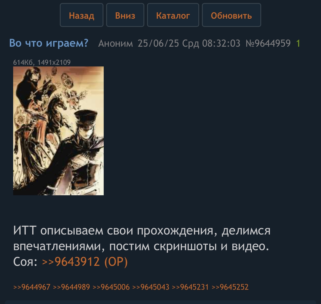Open reply link >>9645252
321x304 pixels.
click(x=230, y=287)
